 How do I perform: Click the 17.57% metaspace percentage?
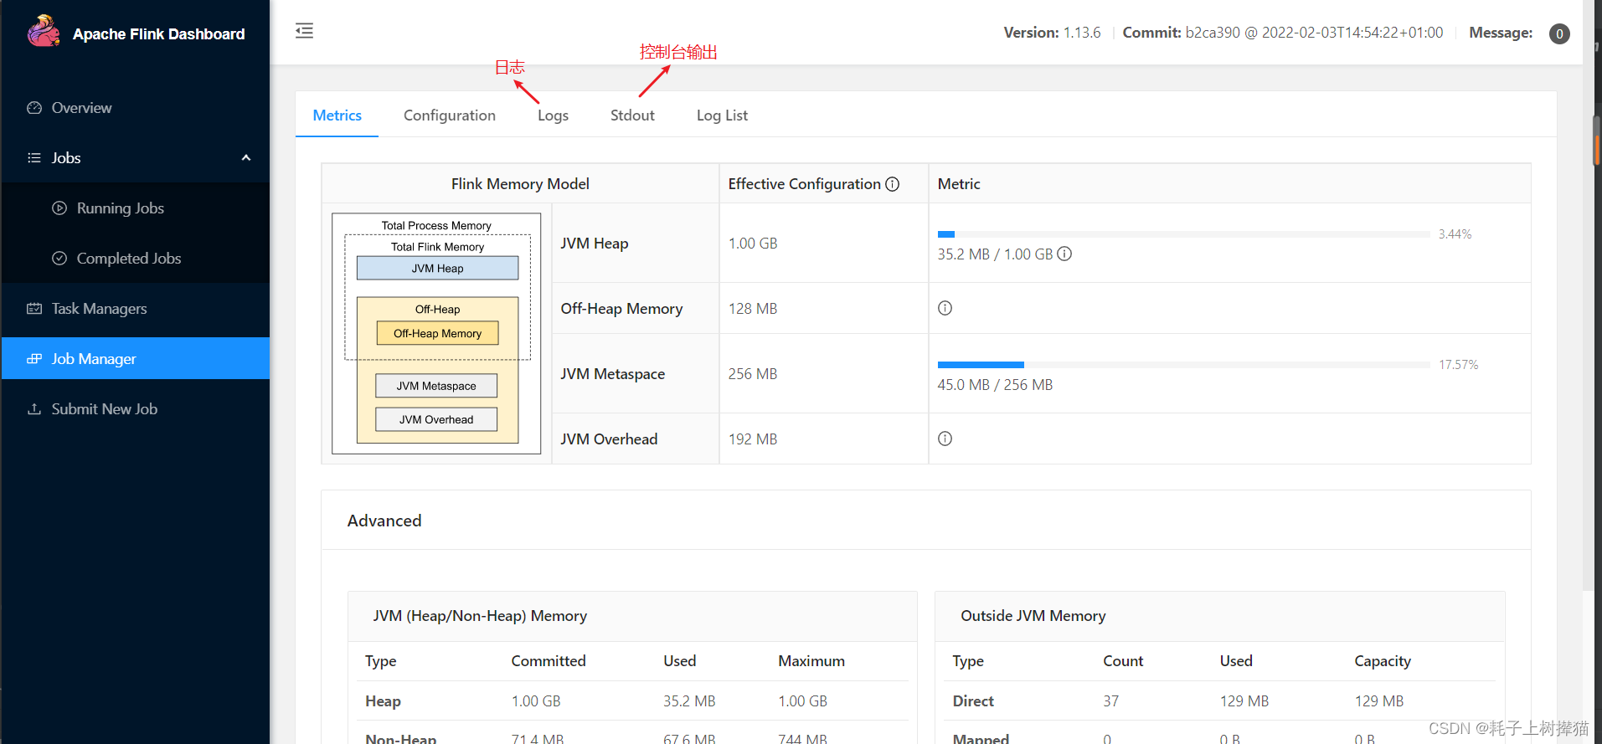tap(1458, 365)
